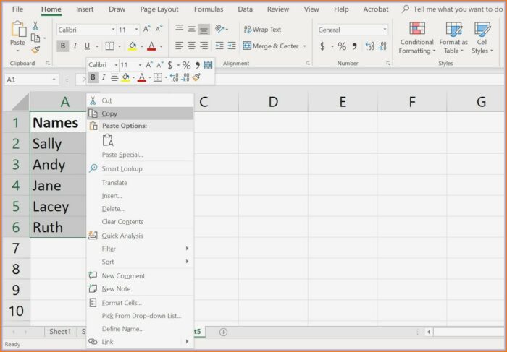507x352 pixels.
Task: Open the Name Box dropdown arrow
Action: click(54, 80)
